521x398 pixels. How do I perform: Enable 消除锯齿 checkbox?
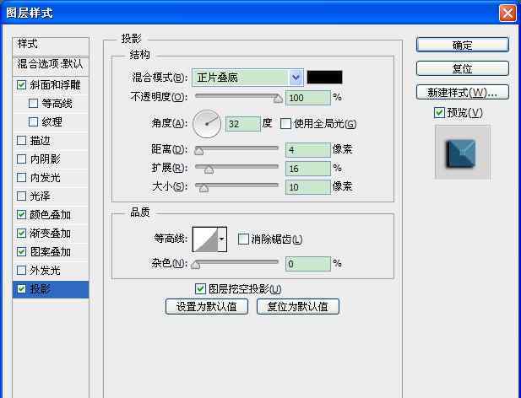point(243,239)
